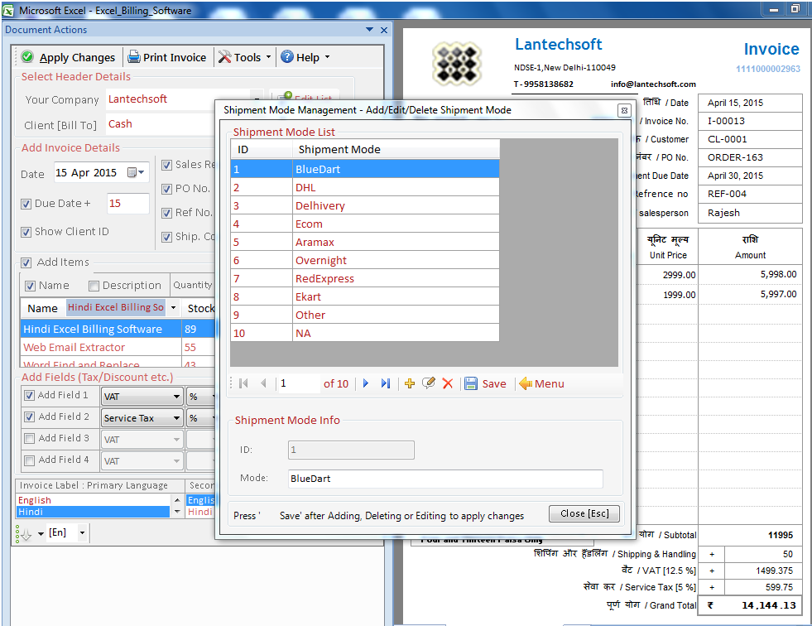The image size is (812, 626).
Task: Click the Menu label in navigator toolbar
Action: pos(550,384)
